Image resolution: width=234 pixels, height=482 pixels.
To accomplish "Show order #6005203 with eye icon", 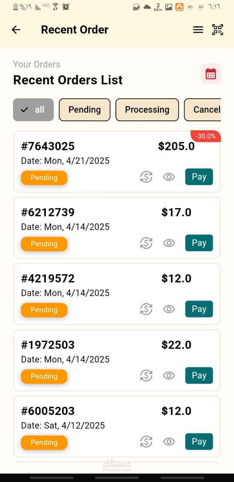I will pos(169,442).
